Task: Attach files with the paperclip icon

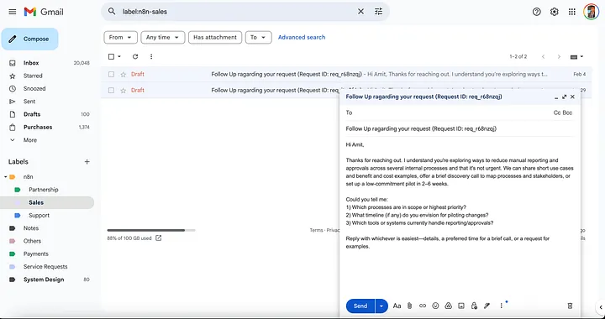Action: [x=410, y=306]
